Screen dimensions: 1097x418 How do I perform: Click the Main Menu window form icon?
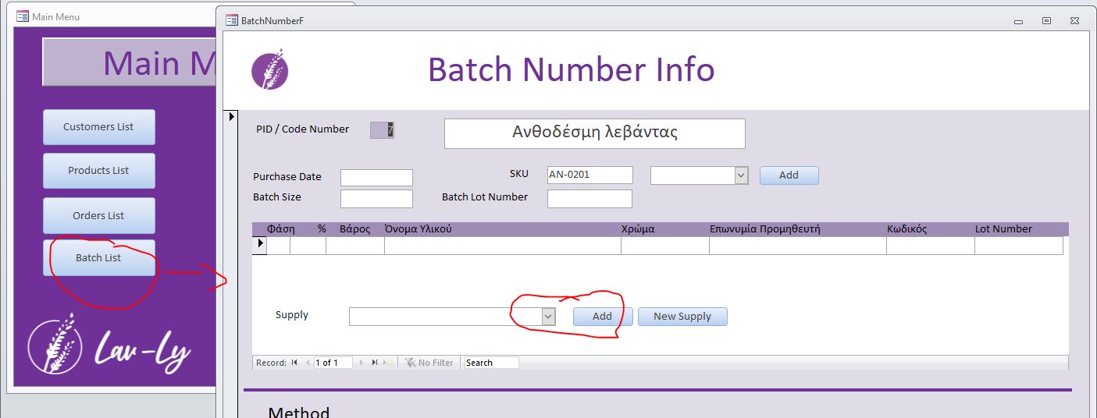click(23, 16)
